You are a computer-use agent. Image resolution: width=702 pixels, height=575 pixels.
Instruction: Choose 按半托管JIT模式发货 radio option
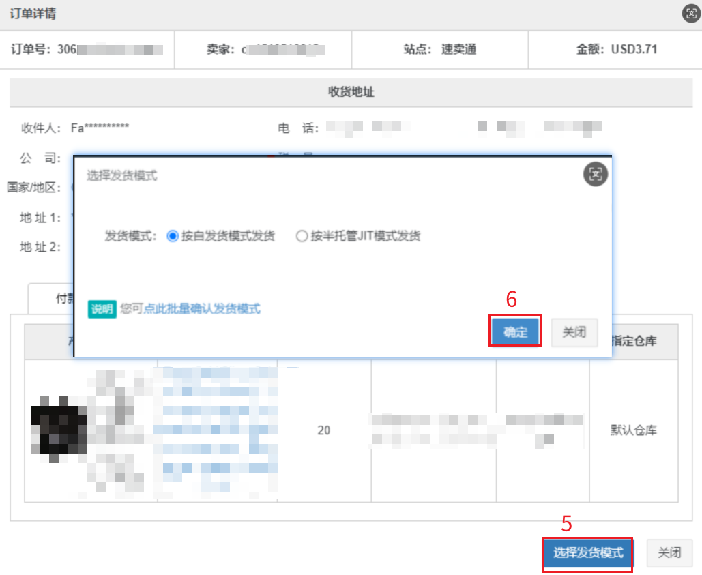pos(302,236)
